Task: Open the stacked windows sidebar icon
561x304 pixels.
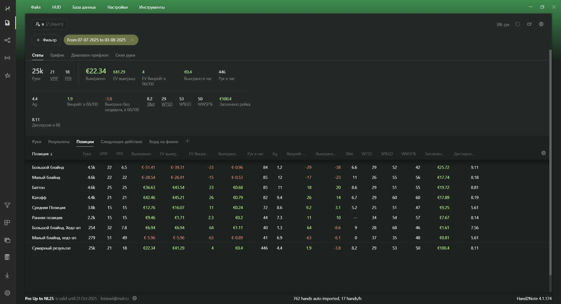Action: (8, 240)
